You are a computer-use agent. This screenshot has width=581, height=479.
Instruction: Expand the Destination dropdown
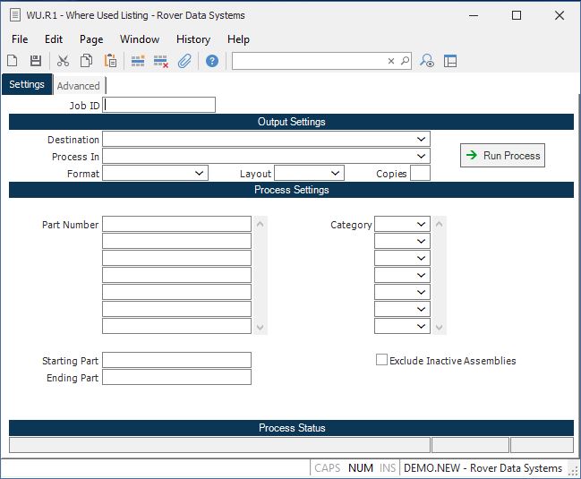click(421, 140)
